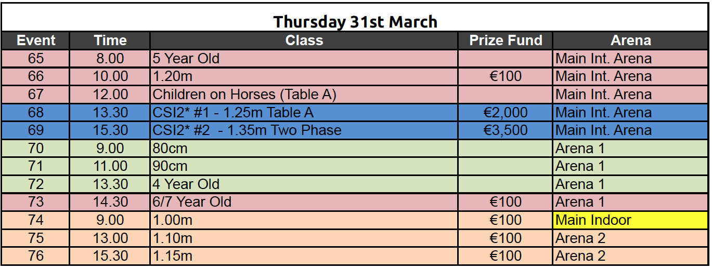Click the Event column header
712x269 pixels.
tap(36, 41)
